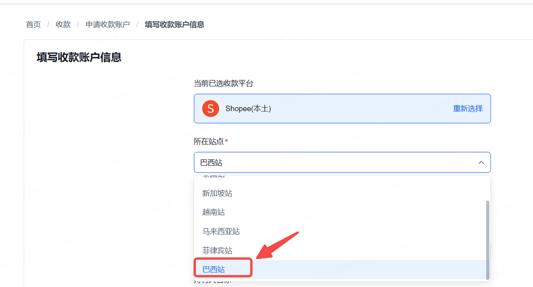Image resolution: width=533 pixels, height=287 pixels.
Task: Click the 当前已选收款平台 label
Action: pos(223,84)
